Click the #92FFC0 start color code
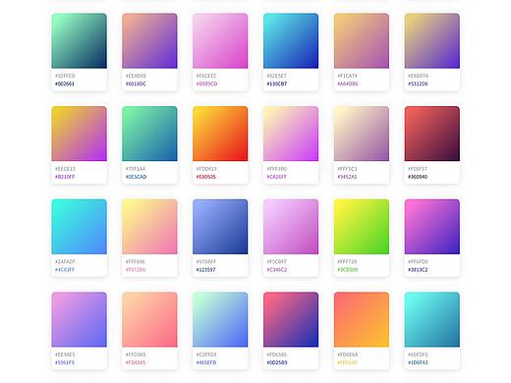 pyautogui.click(x=65, y=76)
